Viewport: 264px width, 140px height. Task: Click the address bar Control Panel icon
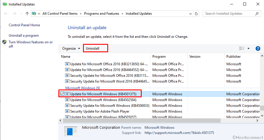click(34, 14)
